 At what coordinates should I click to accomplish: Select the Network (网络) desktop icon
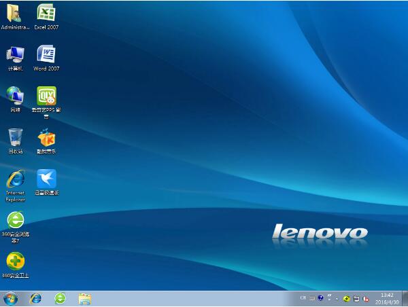click(x=15, y=99)
